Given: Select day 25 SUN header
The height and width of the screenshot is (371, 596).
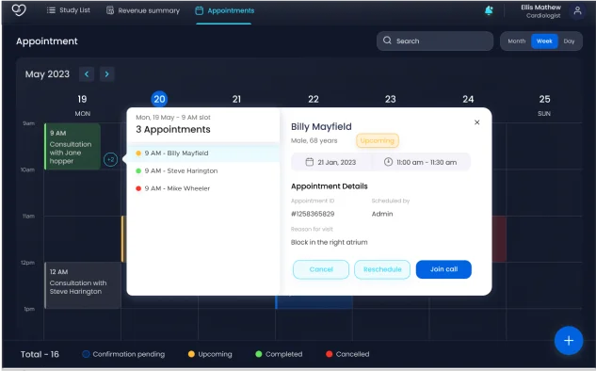Looking at the screenshot, I should 544,105.
